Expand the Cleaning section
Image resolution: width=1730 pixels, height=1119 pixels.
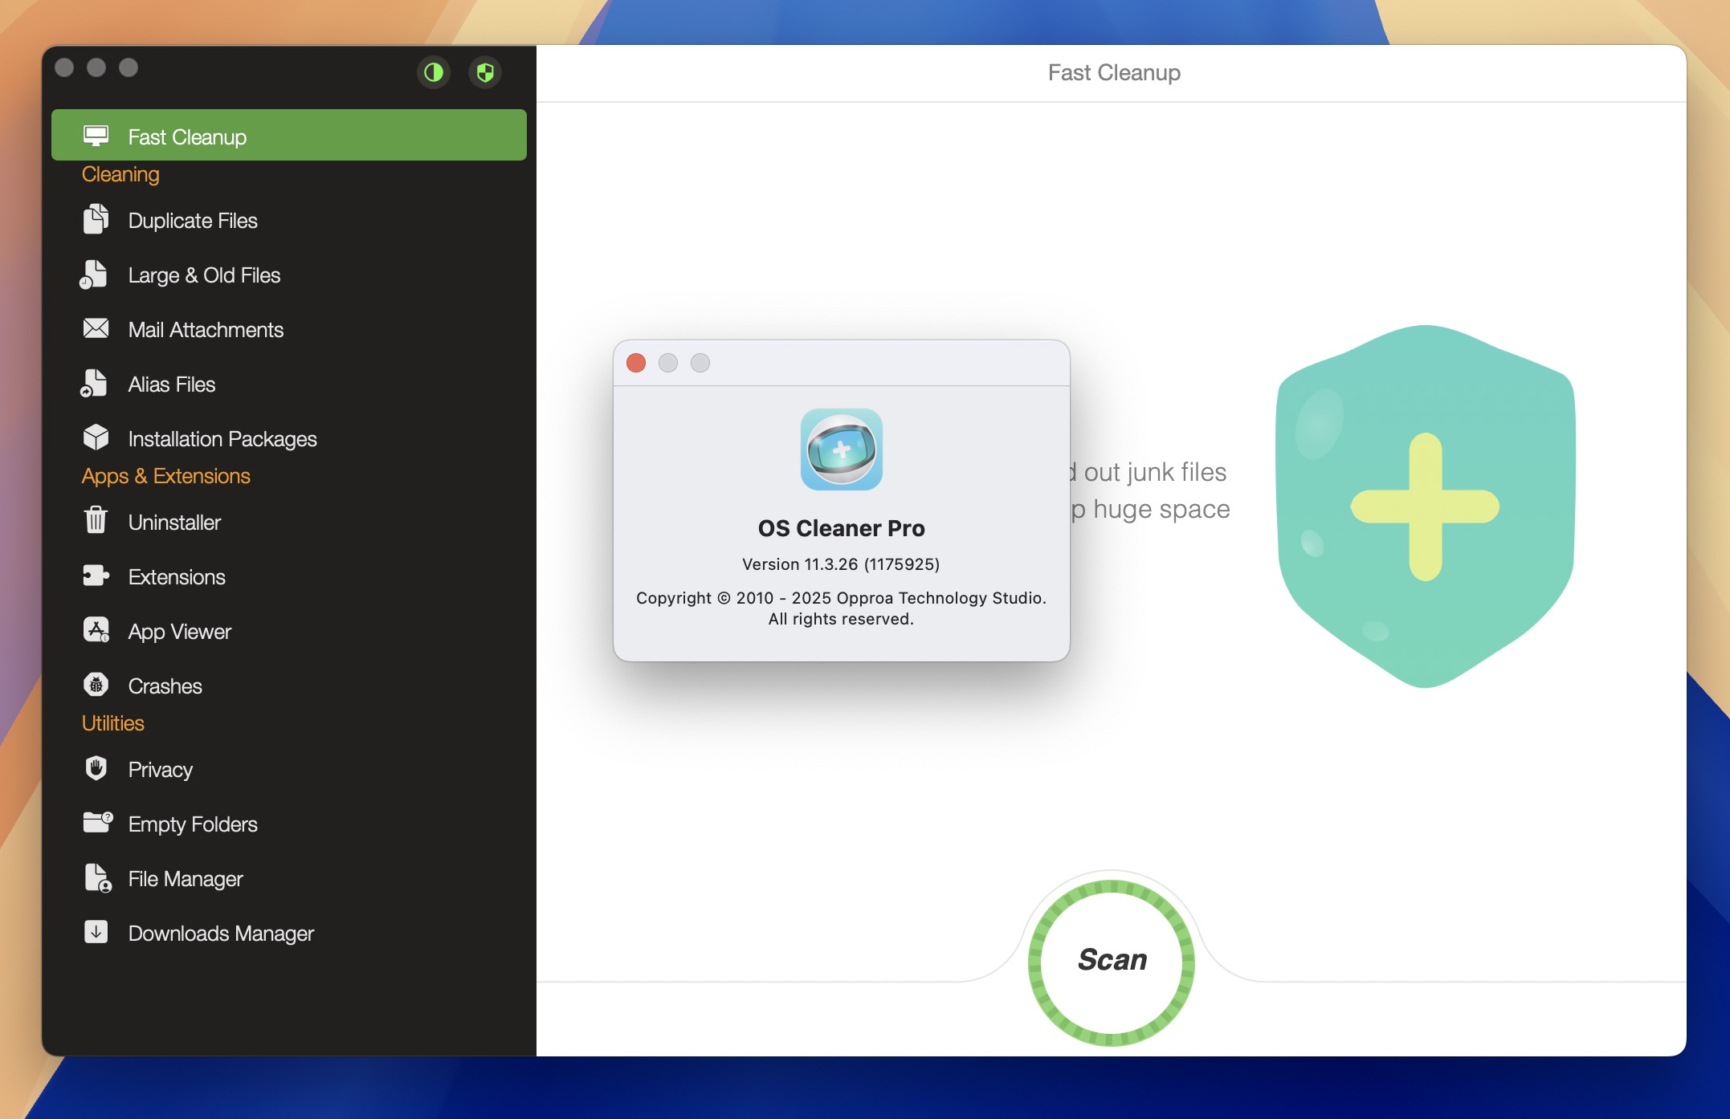[120, 174]
